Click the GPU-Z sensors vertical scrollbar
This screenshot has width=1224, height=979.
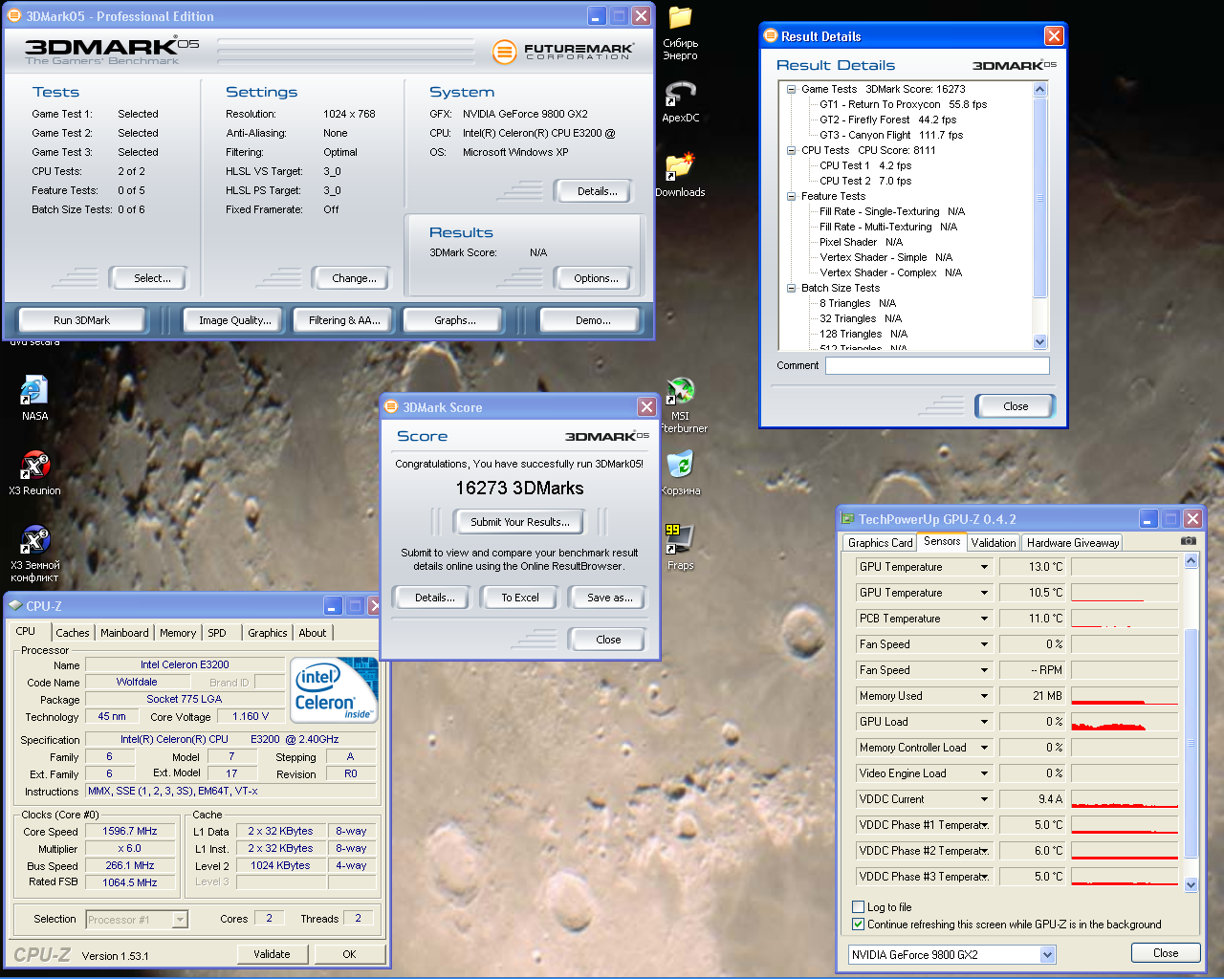coord(1191,727)
